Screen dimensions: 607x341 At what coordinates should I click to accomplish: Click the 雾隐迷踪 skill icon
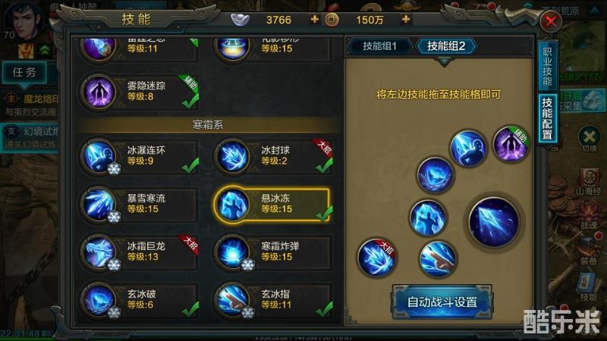(x=99, y=92)
